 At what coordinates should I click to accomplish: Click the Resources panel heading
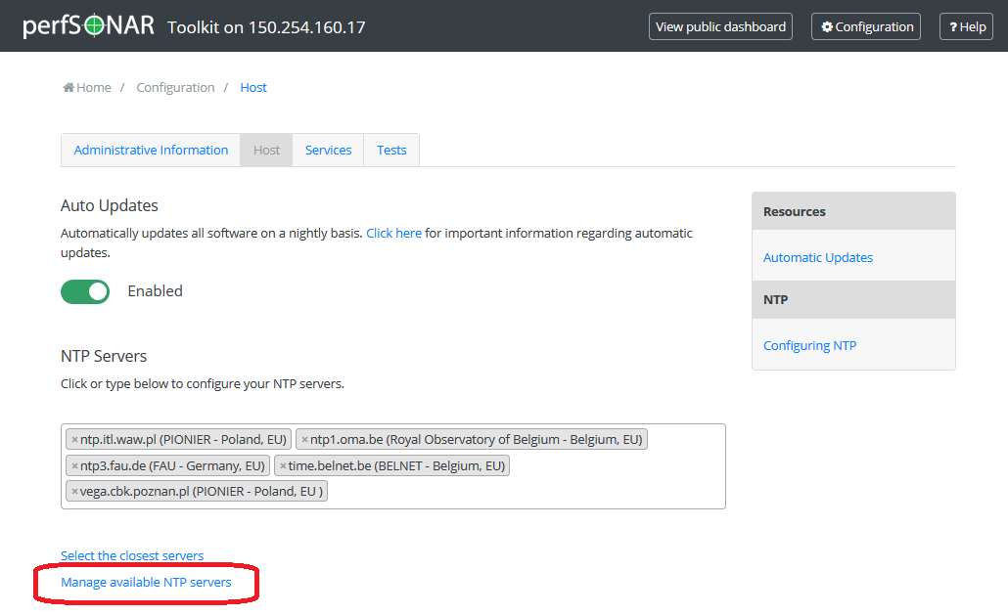[x=794, y=211]
